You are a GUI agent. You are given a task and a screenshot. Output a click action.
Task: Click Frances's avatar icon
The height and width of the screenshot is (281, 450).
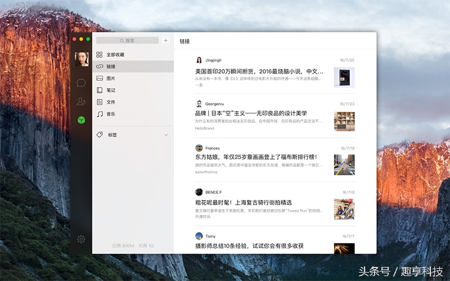pos(199,148)
